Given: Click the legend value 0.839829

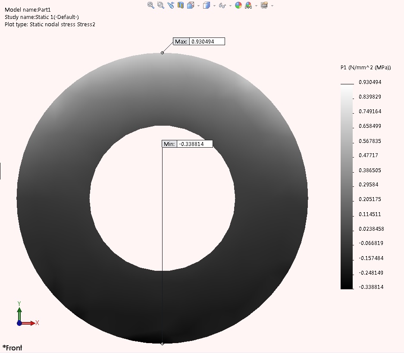Looking at the screenshot, I should coord(370,97).
